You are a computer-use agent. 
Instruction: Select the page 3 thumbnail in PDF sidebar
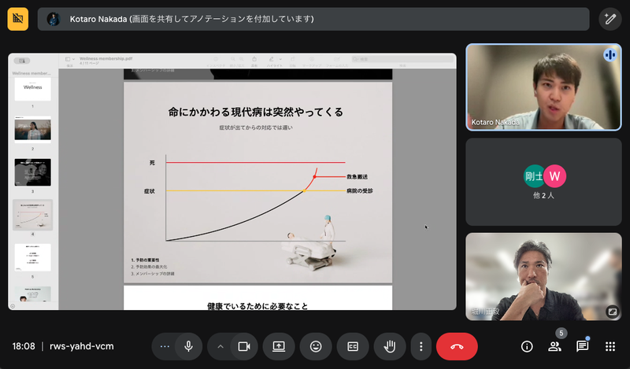(x=32, y=172)
